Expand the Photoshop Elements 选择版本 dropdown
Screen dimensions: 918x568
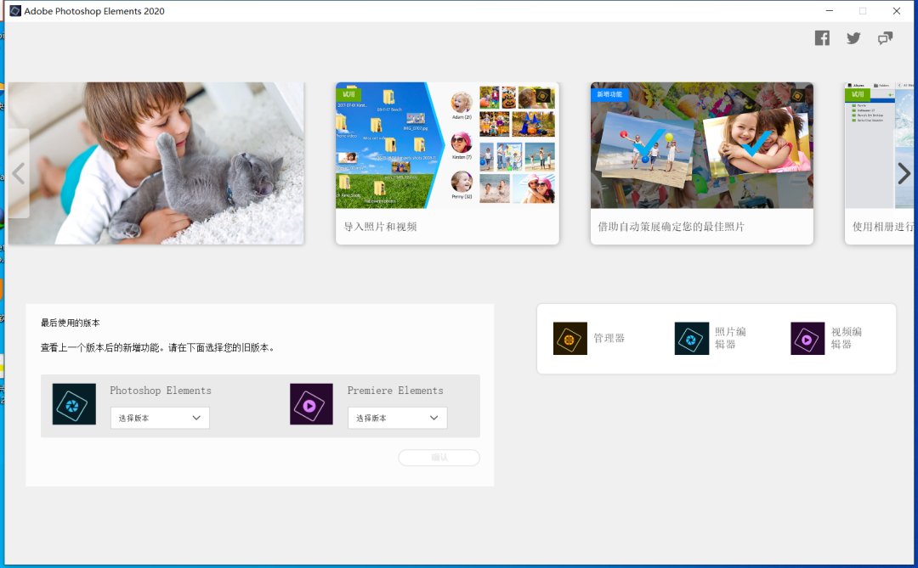(160, 418)
